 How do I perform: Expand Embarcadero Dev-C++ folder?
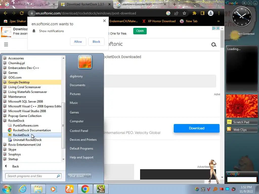point(32,68)
